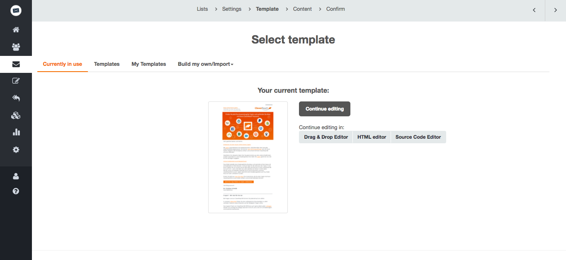Open the Reports bar chart icon
Image resolution: width=566 pixels, height=260 pixels.
(x=16, y=132)
